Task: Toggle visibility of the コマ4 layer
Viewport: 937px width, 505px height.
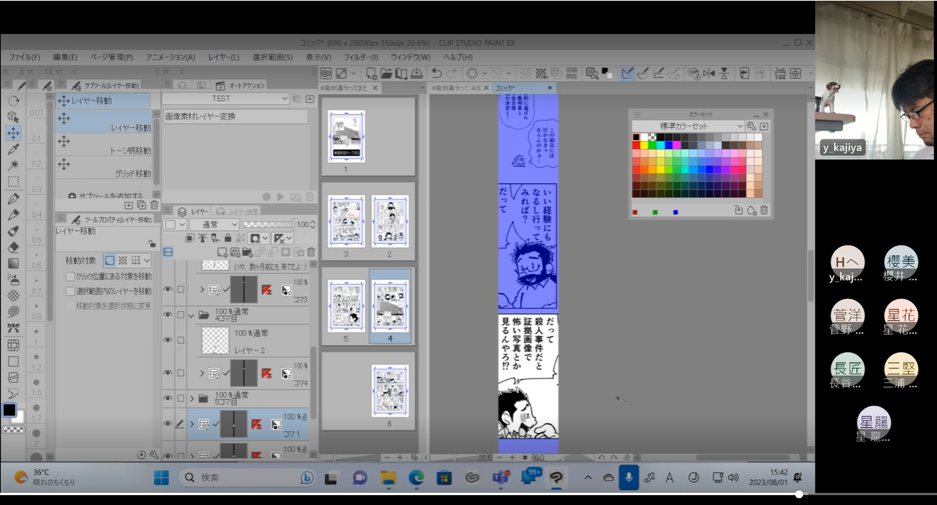Action: pyautogui.click(x=167, y=373)
